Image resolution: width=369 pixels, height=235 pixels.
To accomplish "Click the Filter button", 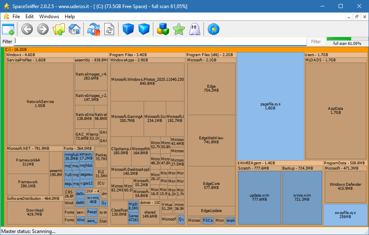I will pos(316,42).
